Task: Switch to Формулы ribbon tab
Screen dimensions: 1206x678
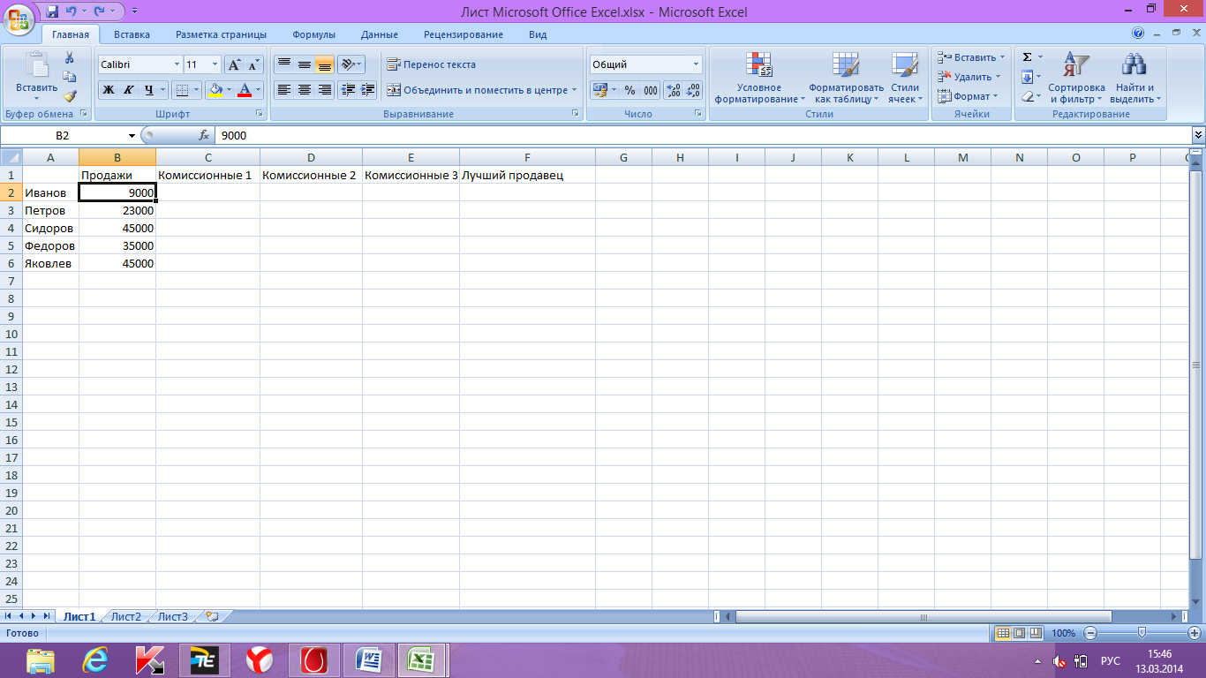Action: [314, 34]
